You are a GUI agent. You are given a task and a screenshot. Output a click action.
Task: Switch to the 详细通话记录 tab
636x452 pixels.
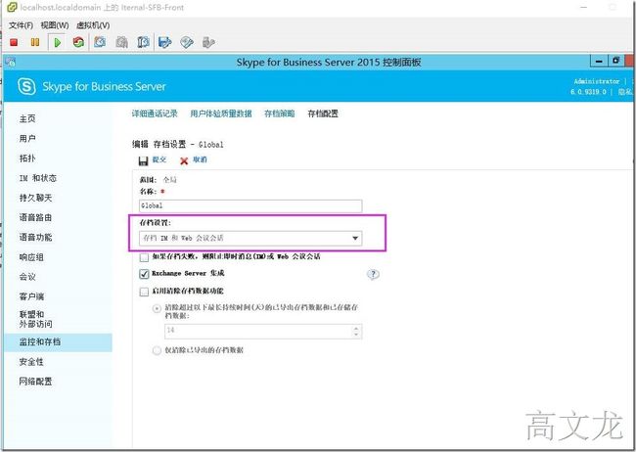(155, 113)
